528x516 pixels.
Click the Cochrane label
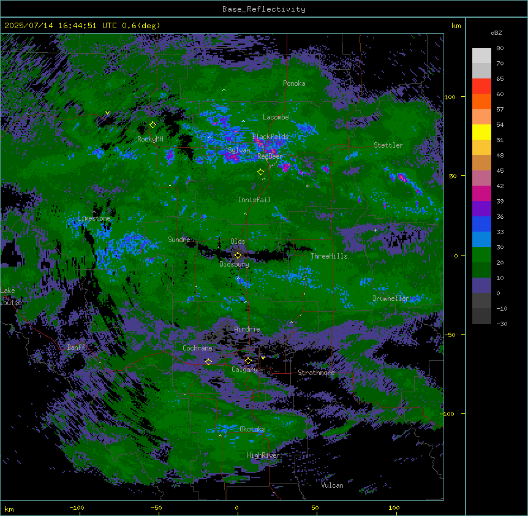click(x=197, y=348)
